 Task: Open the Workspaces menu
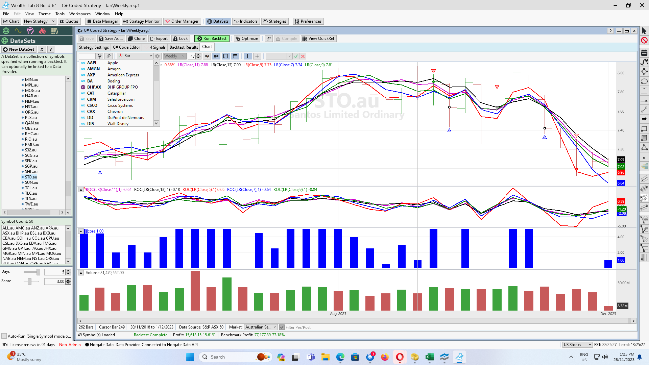[x=80, y=14]
